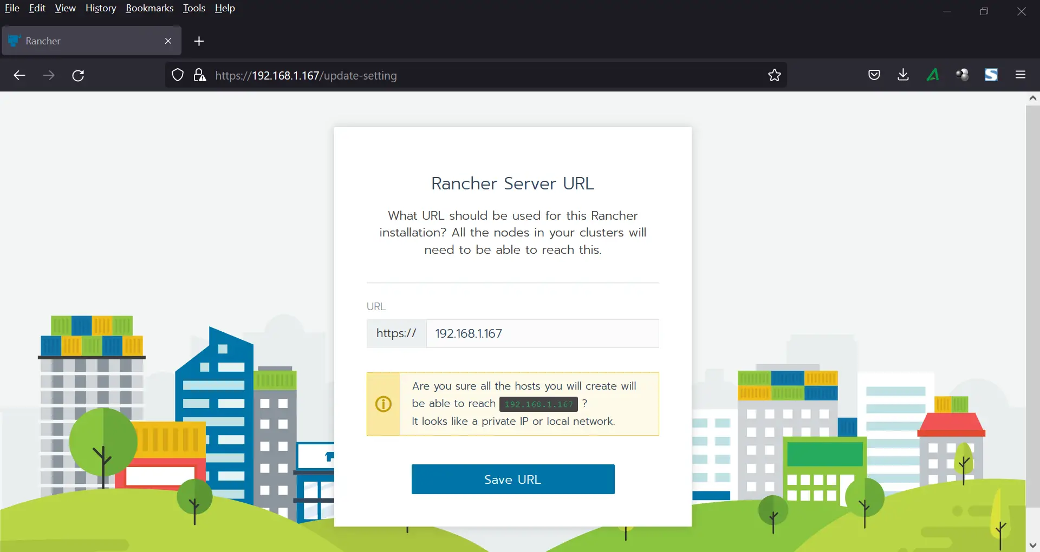
Task: Open the downloads panel
Action: tap(903, 75)
